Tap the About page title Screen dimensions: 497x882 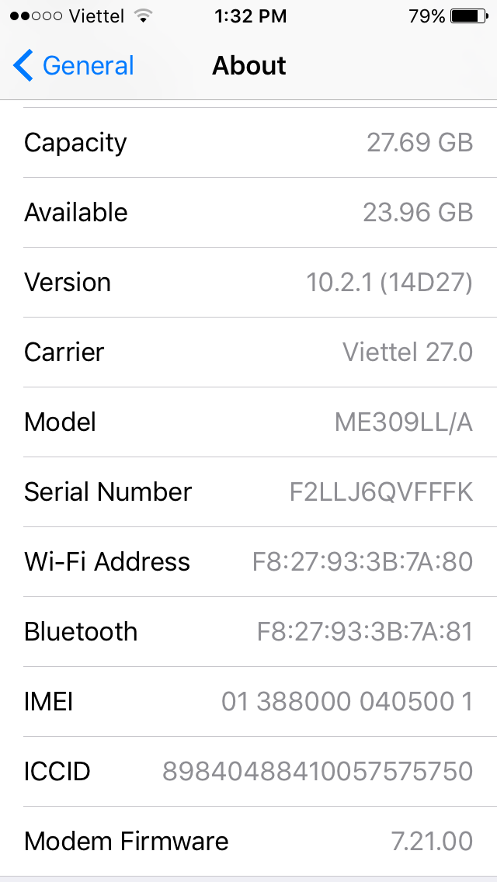pyautogui.click(x=248, y=66)
